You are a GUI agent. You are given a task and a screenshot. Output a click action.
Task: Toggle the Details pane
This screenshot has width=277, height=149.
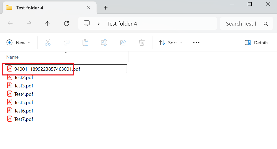256,43
